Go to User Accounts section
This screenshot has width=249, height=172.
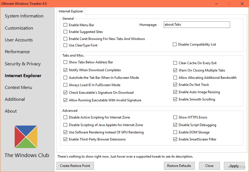click(19, 40)
